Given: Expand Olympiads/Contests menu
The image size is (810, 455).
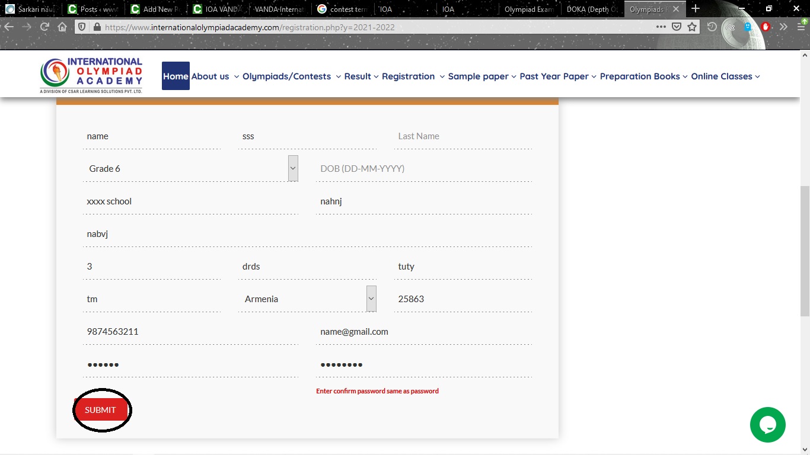Looking at the screenshot, I should (291, 76).
